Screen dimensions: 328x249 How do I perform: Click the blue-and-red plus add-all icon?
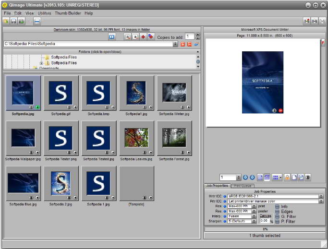point(151,37)
